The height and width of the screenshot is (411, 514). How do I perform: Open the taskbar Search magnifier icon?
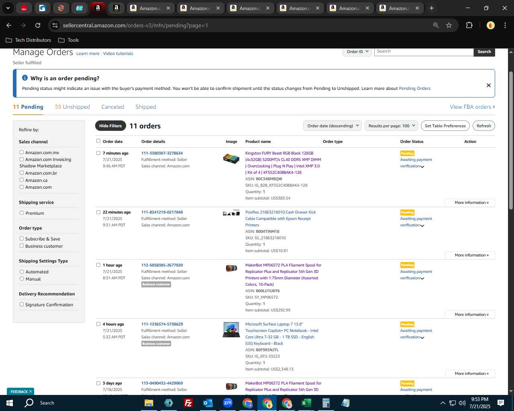point(29,403)
